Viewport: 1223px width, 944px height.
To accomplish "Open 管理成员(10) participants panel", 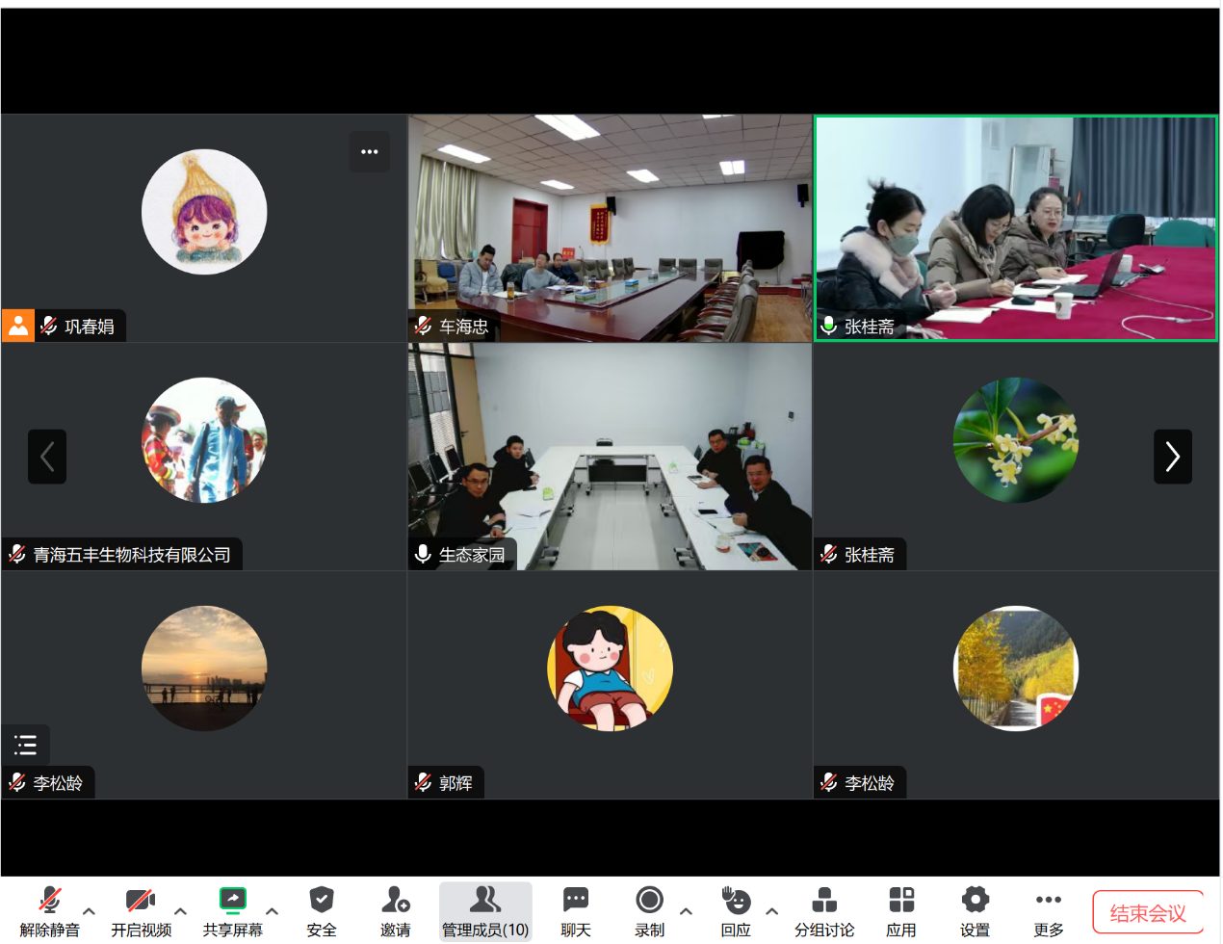I will [x=485, y=910].
